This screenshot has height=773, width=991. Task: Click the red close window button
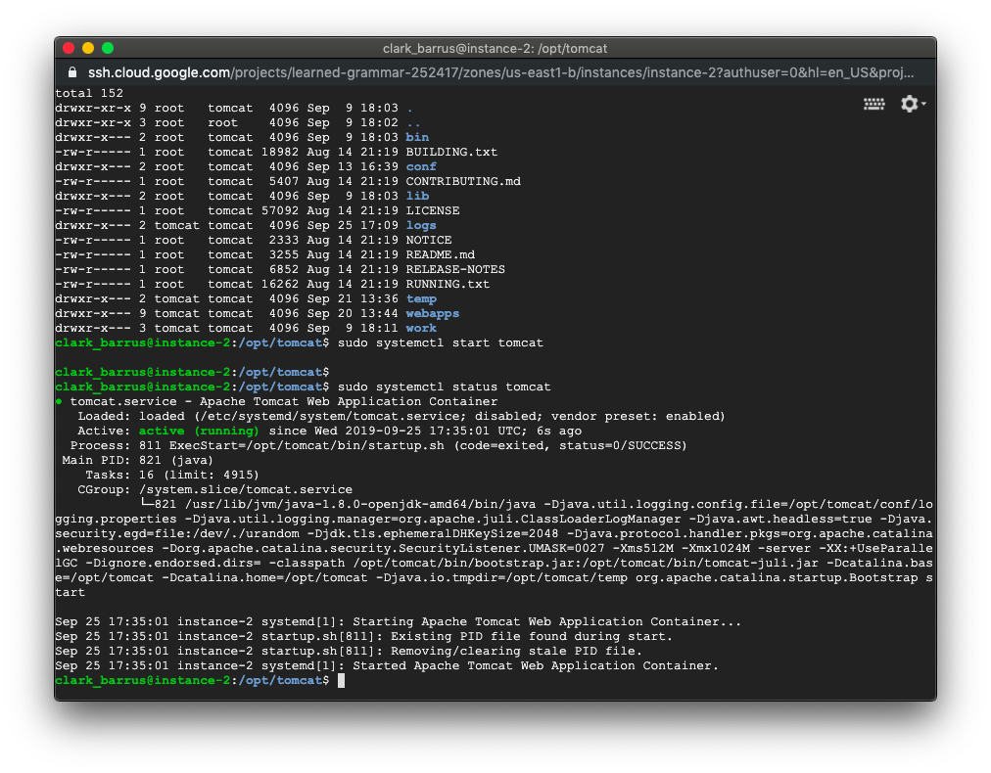click(x=69, y=48)
